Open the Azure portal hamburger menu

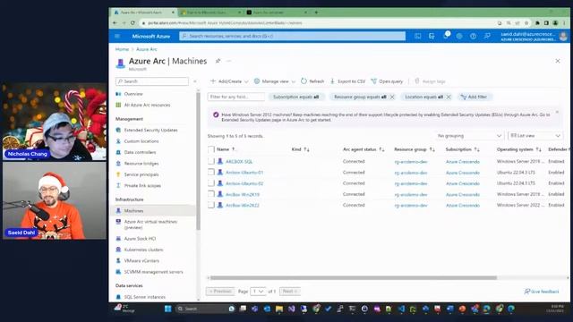[x=117, y=36]
